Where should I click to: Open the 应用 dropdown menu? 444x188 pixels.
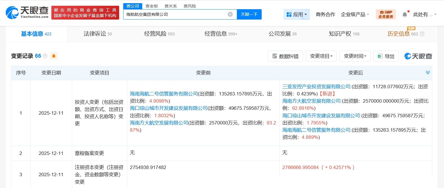[297, 14]
